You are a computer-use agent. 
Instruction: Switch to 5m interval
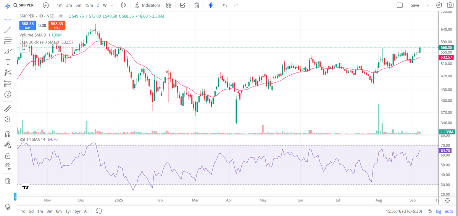78,5
